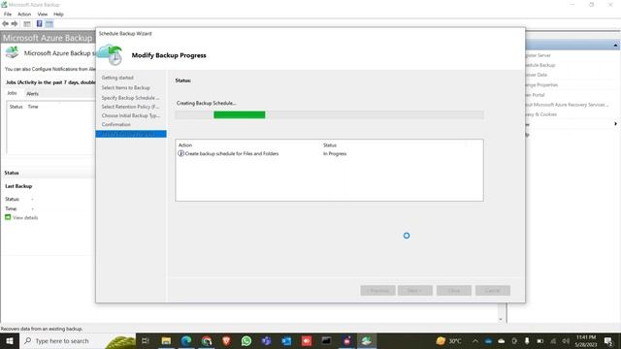Toggle the Show/Hide Action Pane toolbar icon
The image size is (621, 349).
click(x=49, y=23)
